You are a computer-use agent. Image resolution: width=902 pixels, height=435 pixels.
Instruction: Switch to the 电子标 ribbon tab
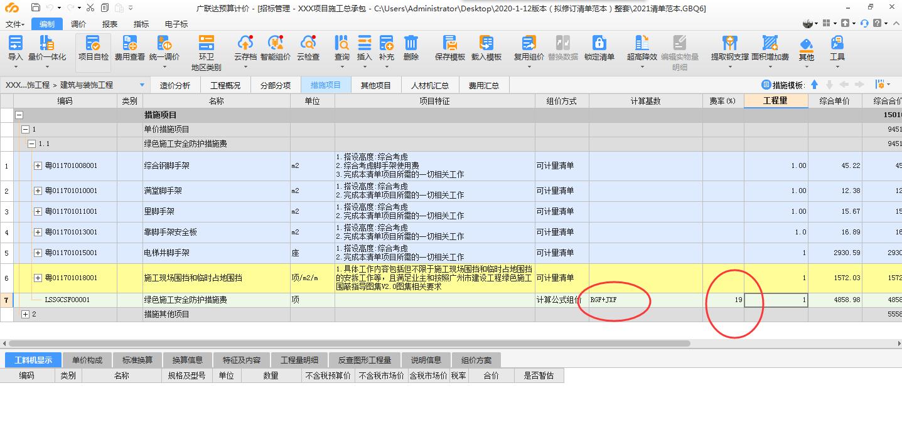(x=176, y=24)
